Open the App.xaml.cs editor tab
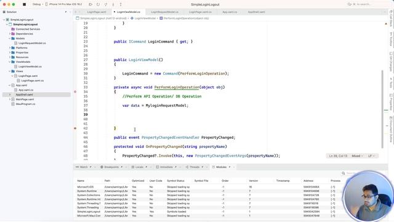The image size is (394, 222). (230, 12)
